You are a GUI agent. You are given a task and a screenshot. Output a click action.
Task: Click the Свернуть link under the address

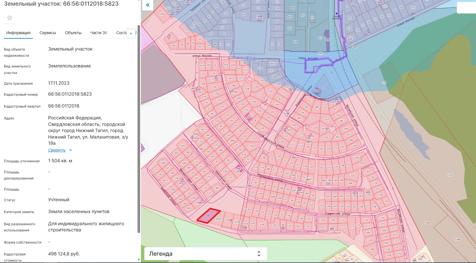[x=57, y=150]
